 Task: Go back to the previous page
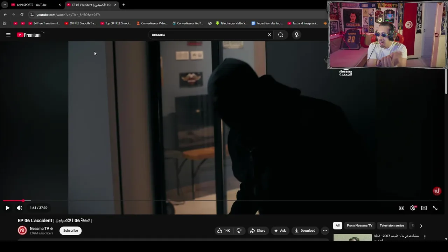5,15
